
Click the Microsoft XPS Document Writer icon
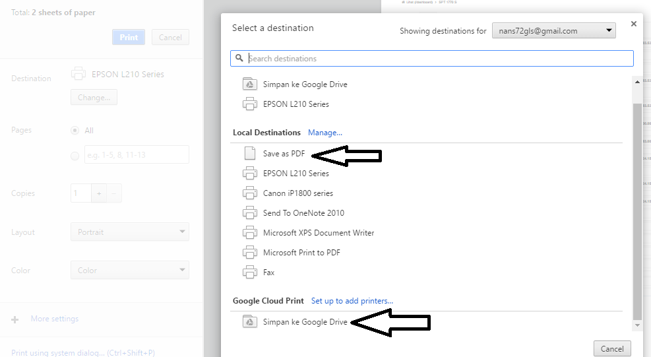(249, 233)
